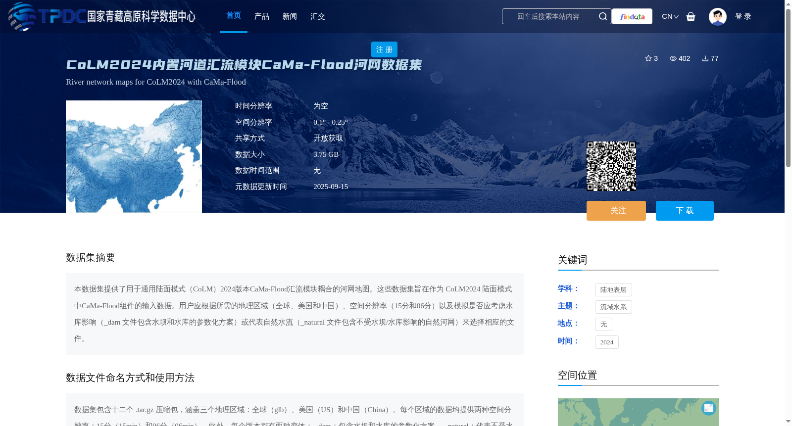This screenshot has height=426, width=792.
Task: Click the blue 下载 download button
Action: coord(685,211)
